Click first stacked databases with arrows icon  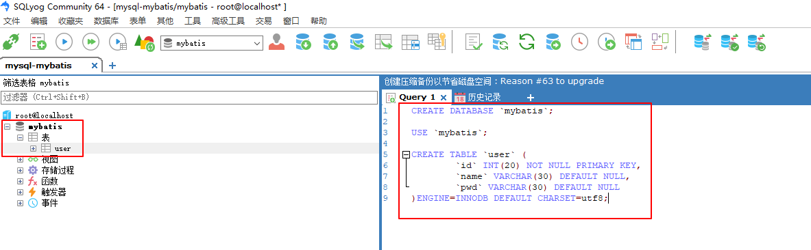click(x=703, y=42)
